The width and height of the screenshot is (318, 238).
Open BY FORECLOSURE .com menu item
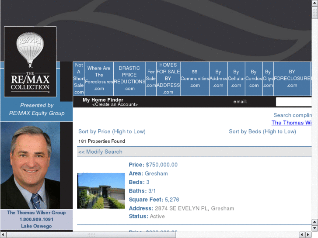tap(292, 79)
